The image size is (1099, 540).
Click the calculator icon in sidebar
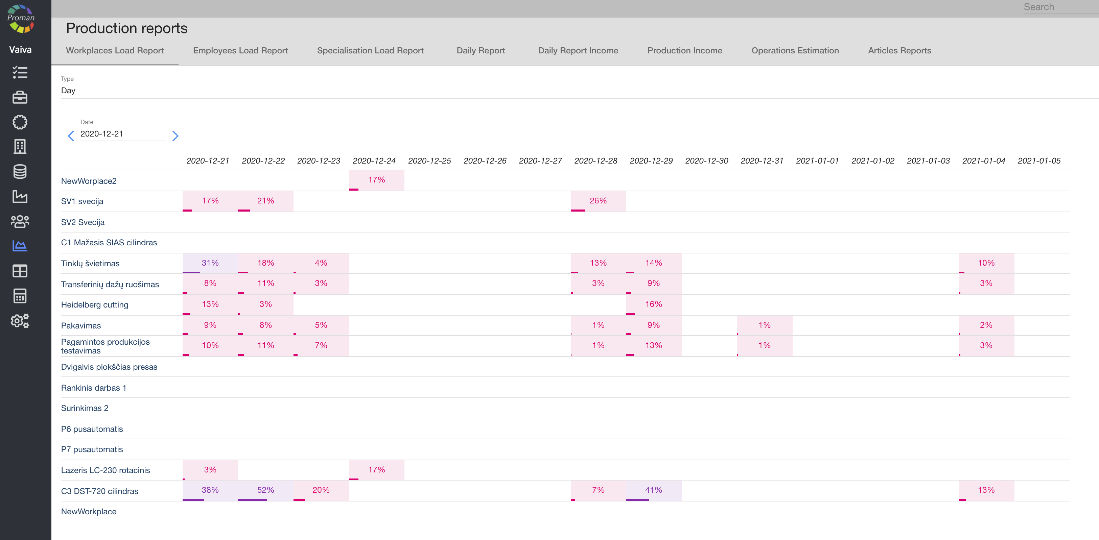20,296
